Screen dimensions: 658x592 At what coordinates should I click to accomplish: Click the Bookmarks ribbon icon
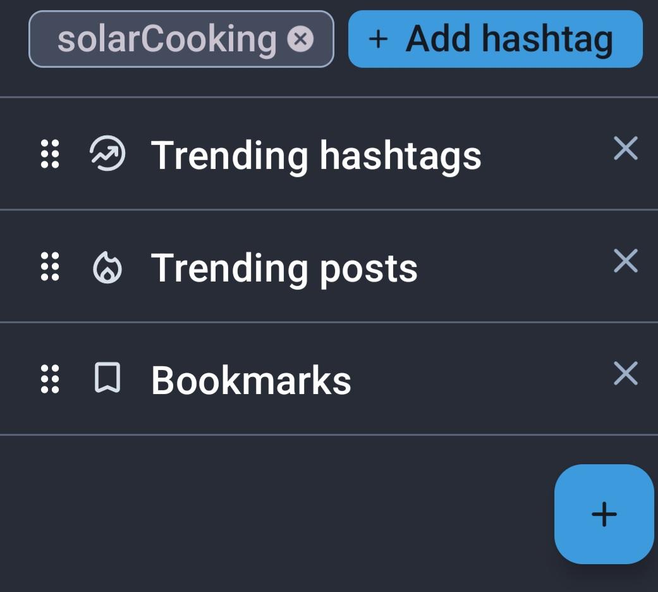107,379
